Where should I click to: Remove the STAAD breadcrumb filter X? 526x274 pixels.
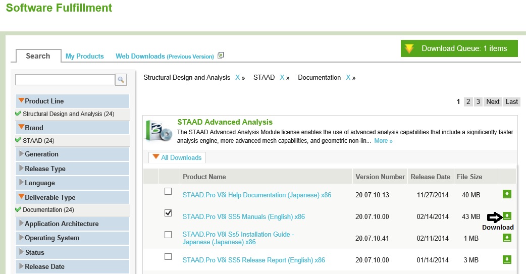282,78
